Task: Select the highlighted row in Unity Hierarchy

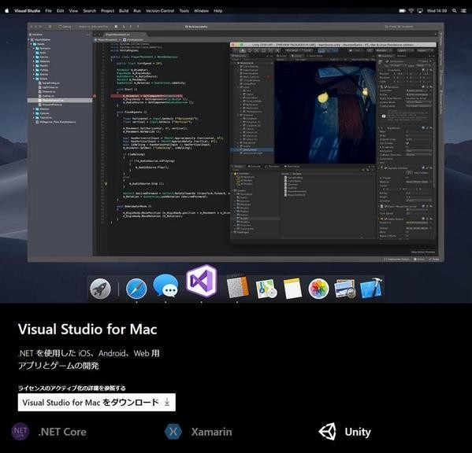Action: click(x=252, y=149)
